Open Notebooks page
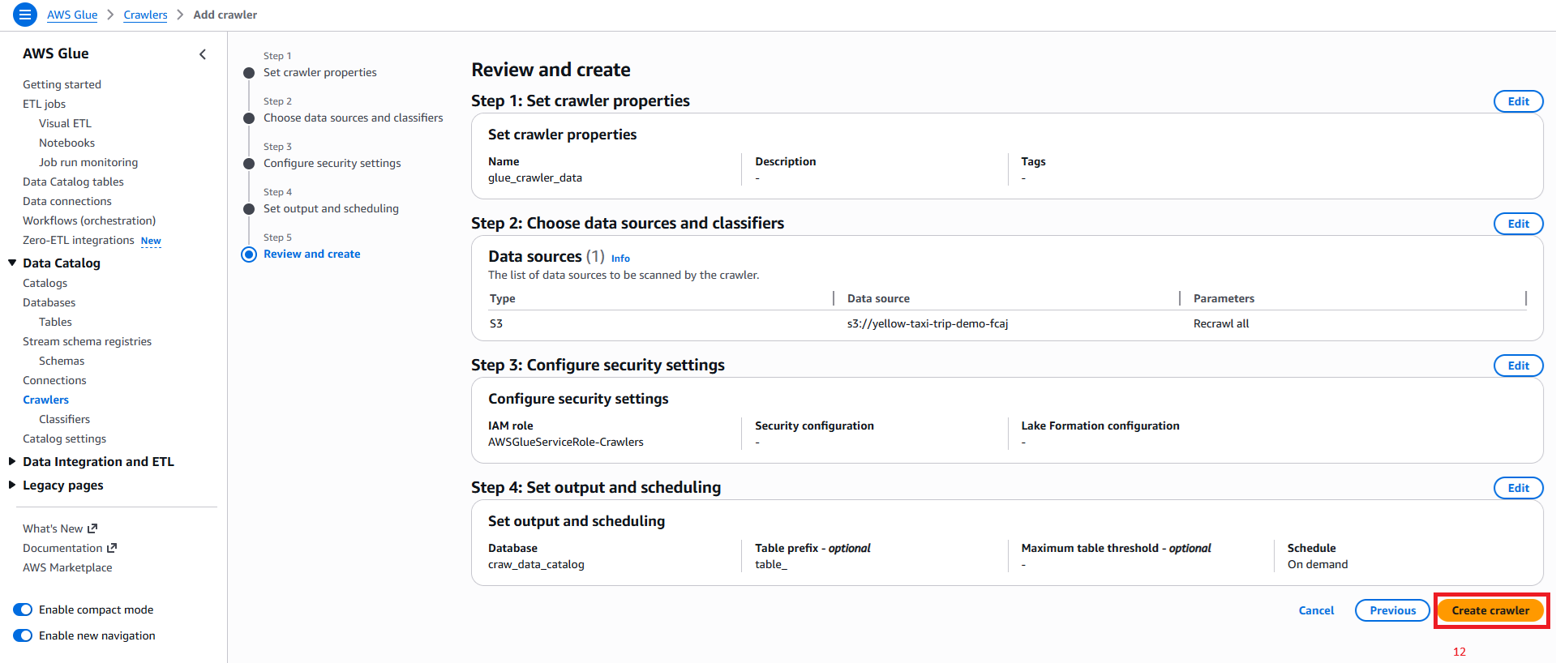Image resolution: width=1556 pixels, height=663 pixels. coord(66,143)
